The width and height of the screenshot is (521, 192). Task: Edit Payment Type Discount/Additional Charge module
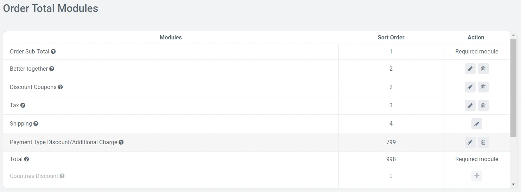click(x=470, y=142)
